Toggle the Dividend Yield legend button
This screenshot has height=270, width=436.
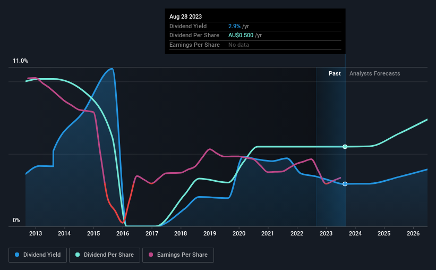click(38, 255)
